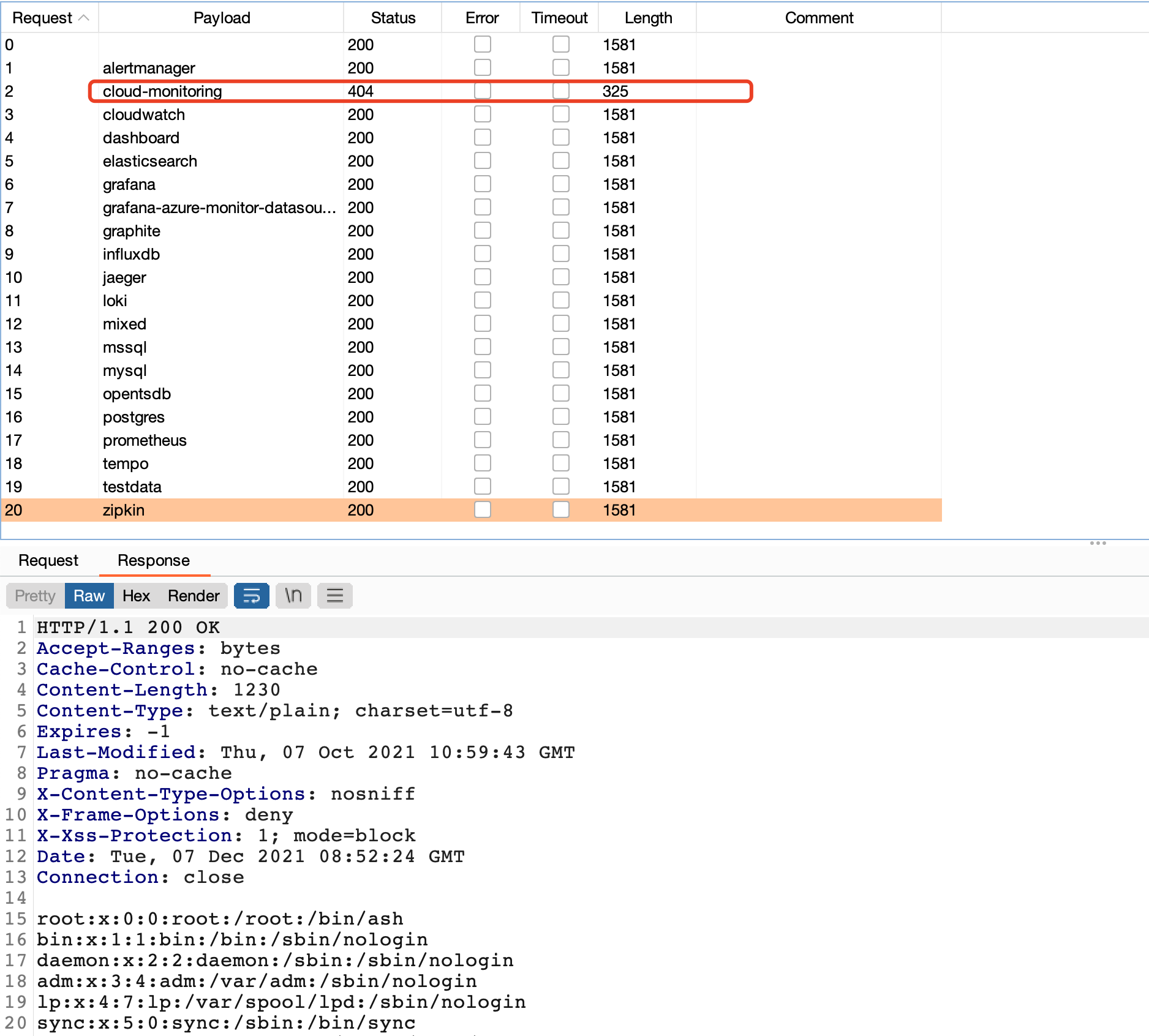
Task: Toggle Timeout checkbox for alertmanager row
Action: click(561, 67)
